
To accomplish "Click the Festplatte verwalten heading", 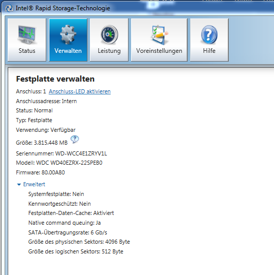I will pyautogui.click(x=55, y=79).
